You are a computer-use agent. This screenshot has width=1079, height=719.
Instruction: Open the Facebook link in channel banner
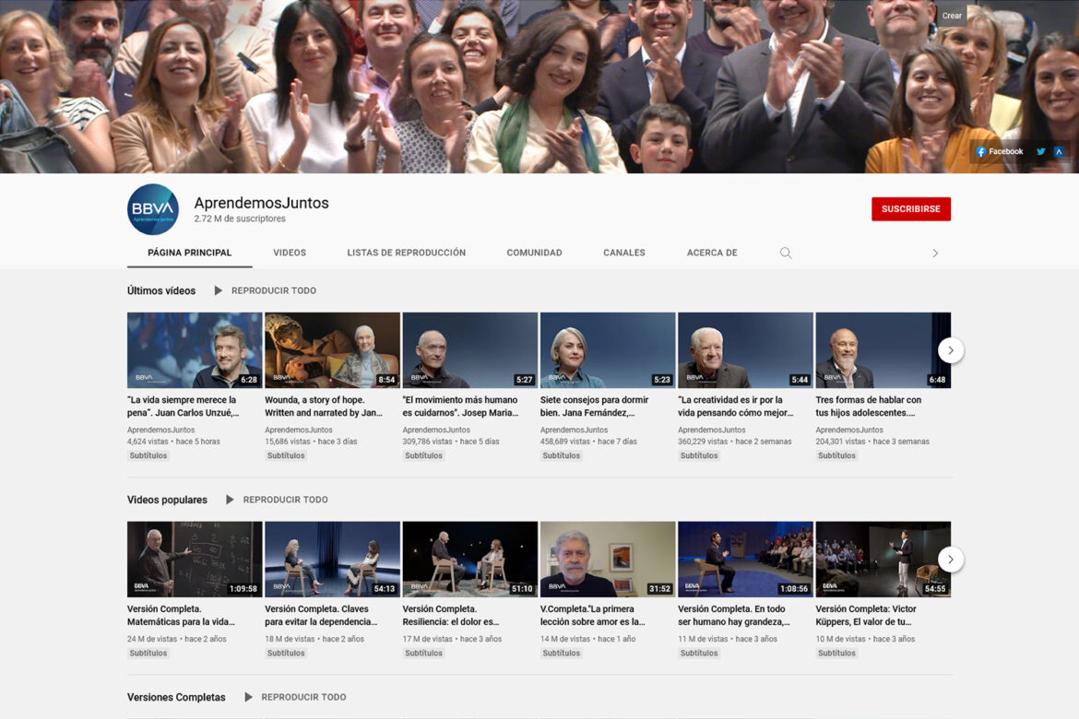(1000, 152)
